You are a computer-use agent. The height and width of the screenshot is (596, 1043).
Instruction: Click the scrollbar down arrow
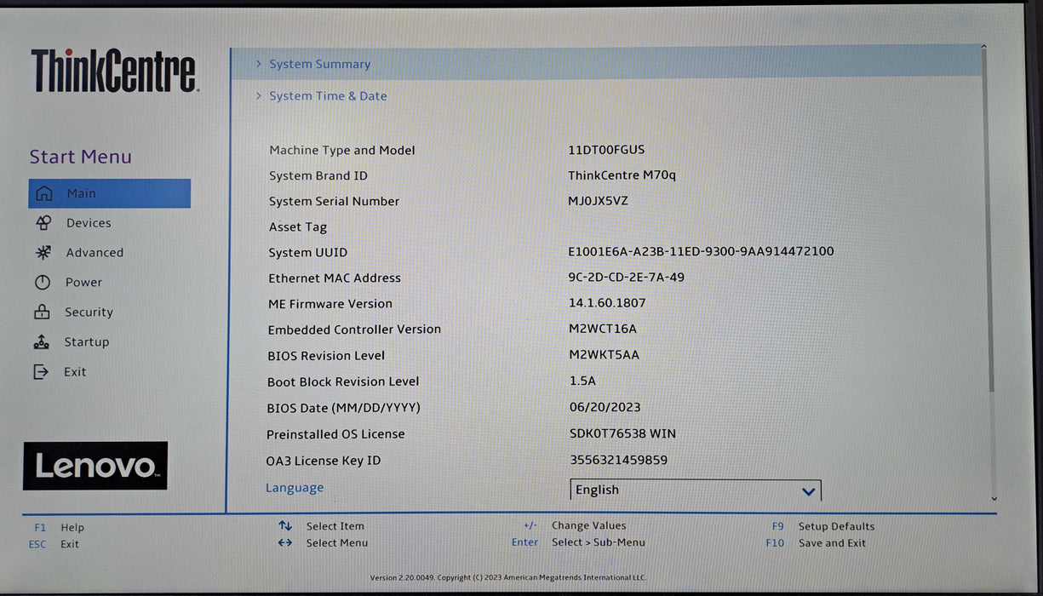pyautogui.click(x=994, y=500)
